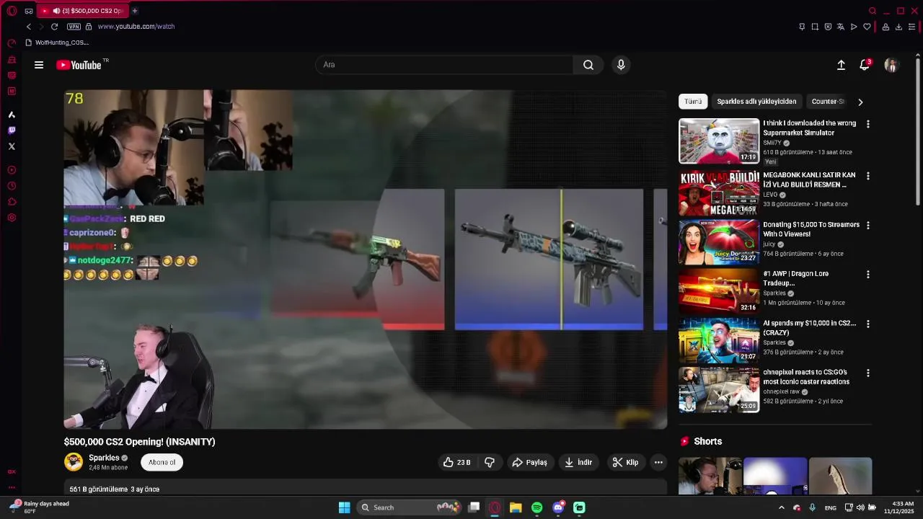
Task: Open the Sparkles channel avatar
Action: coord(74,461)
